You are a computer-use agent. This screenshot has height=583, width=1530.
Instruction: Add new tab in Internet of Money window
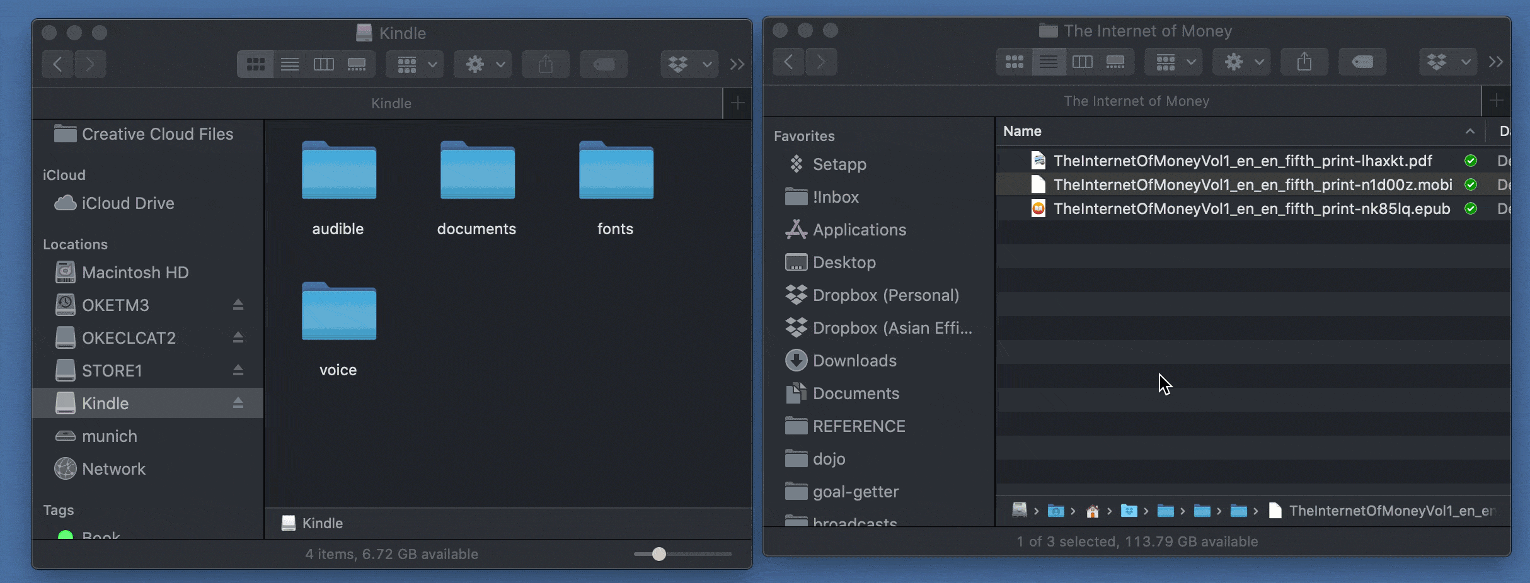point(1497,100)
